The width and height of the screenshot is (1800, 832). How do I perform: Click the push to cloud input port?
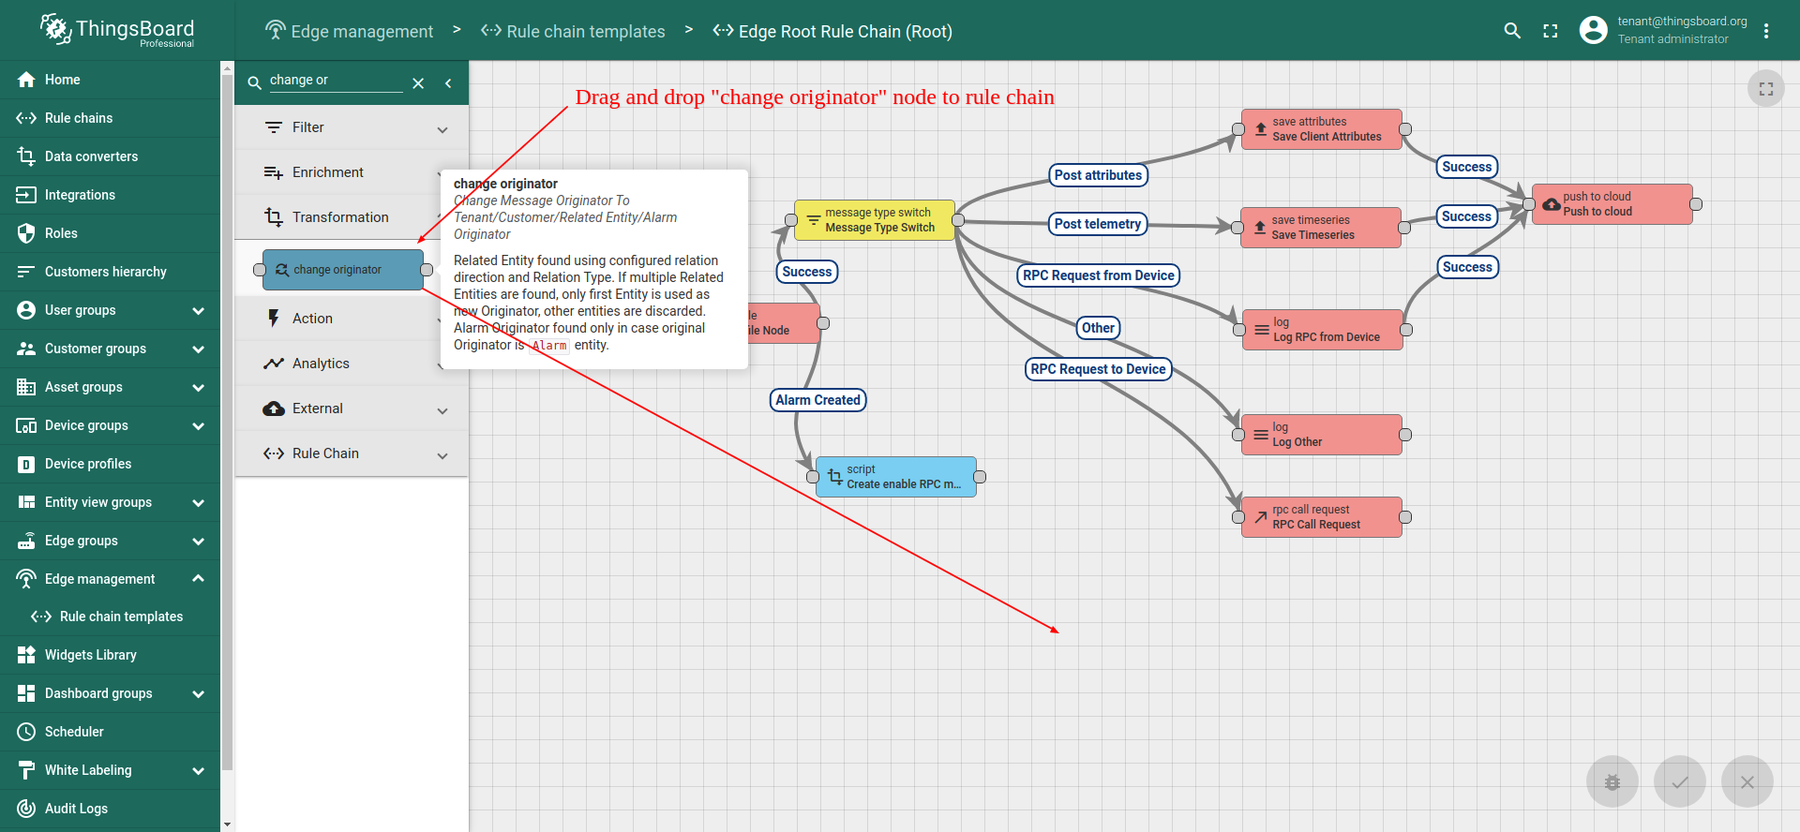click(x=1529, y=204)
